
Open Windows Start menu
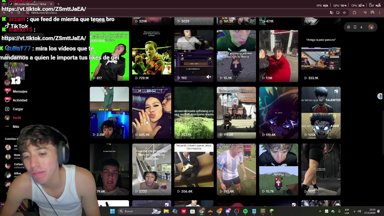[x=112, y=211]
